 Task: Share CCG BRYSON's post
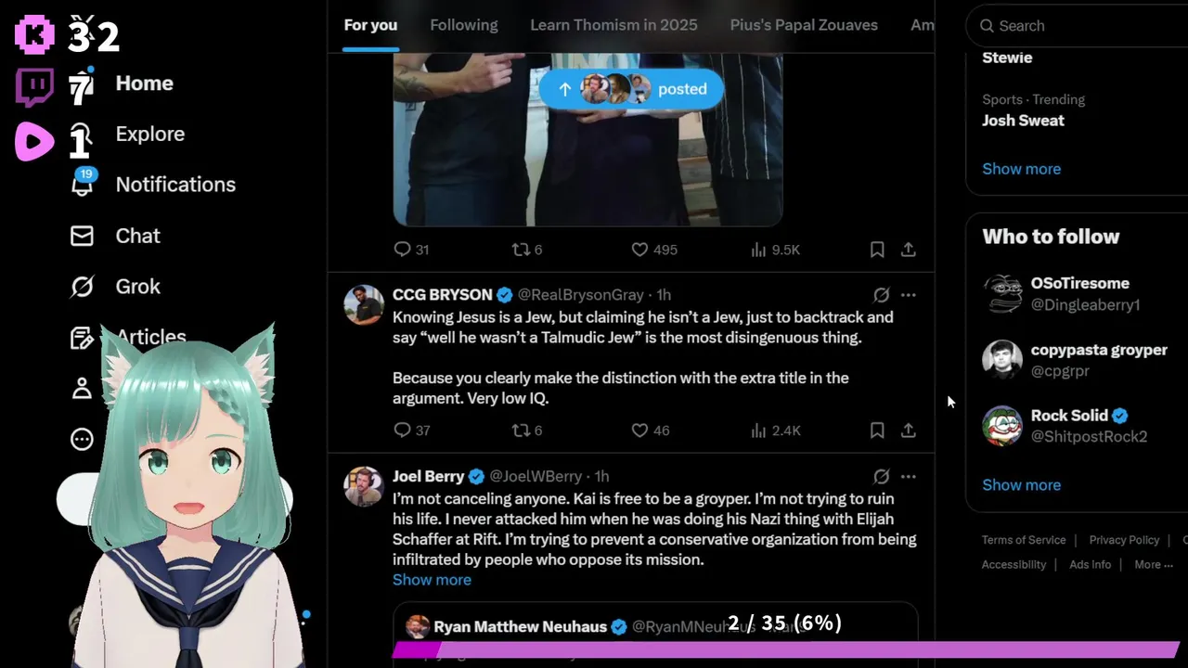[909, 430]
